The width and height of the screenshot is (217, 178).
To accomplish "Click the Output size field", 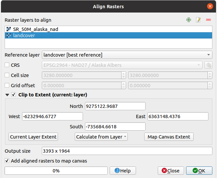I will click(127, 151).
